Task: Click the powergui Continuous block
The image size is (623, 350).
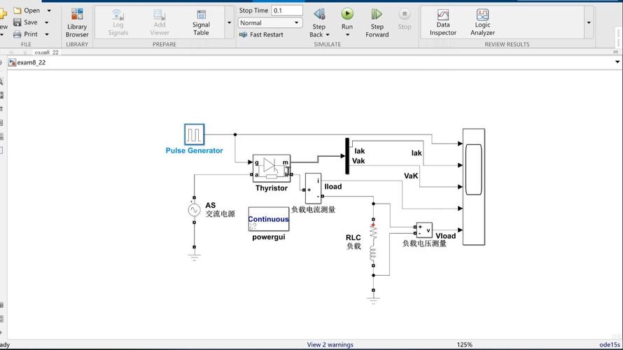Action: click(x=268, y=219)
